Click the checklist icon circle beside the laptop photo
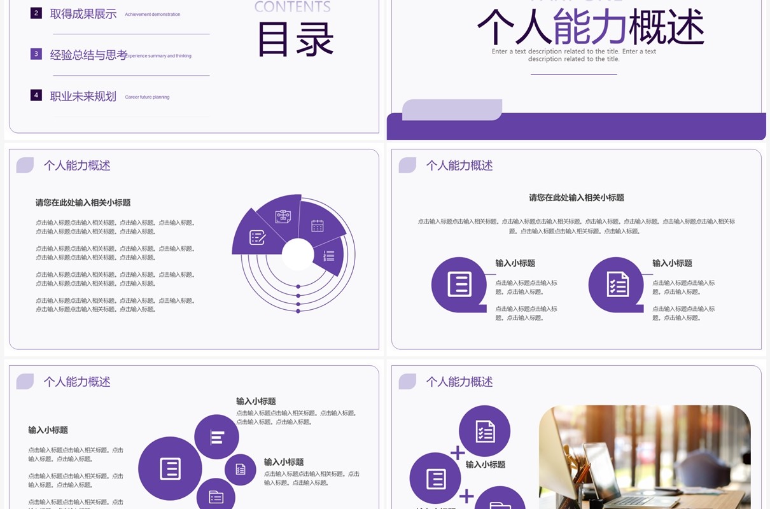Image resolution: width=770 pixels, height=509 pixels. (x=484, y=431)
